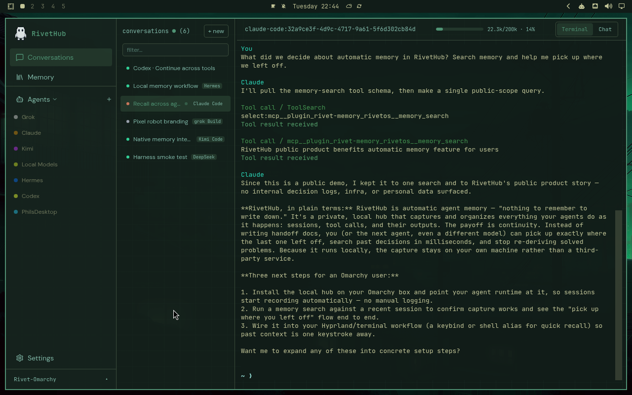Open the 'Recall across ag…' conversation
Image resolution: width=632 pixels, height=395 pixels.
click(175, 104)
